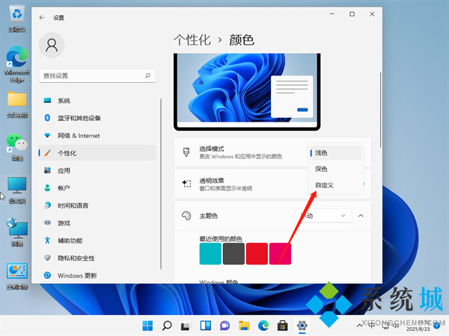Open the Chat taskbar icon
Screen dimensions: 449x336
(224, 326)
